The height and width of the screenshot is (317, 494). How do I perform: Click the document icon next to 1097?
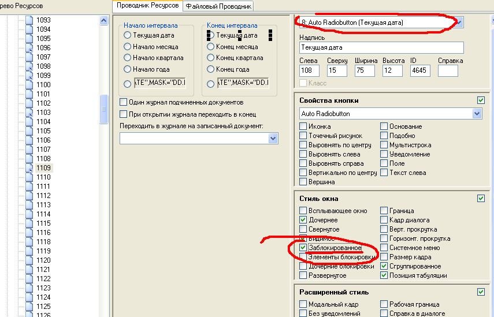pos(29,57)
